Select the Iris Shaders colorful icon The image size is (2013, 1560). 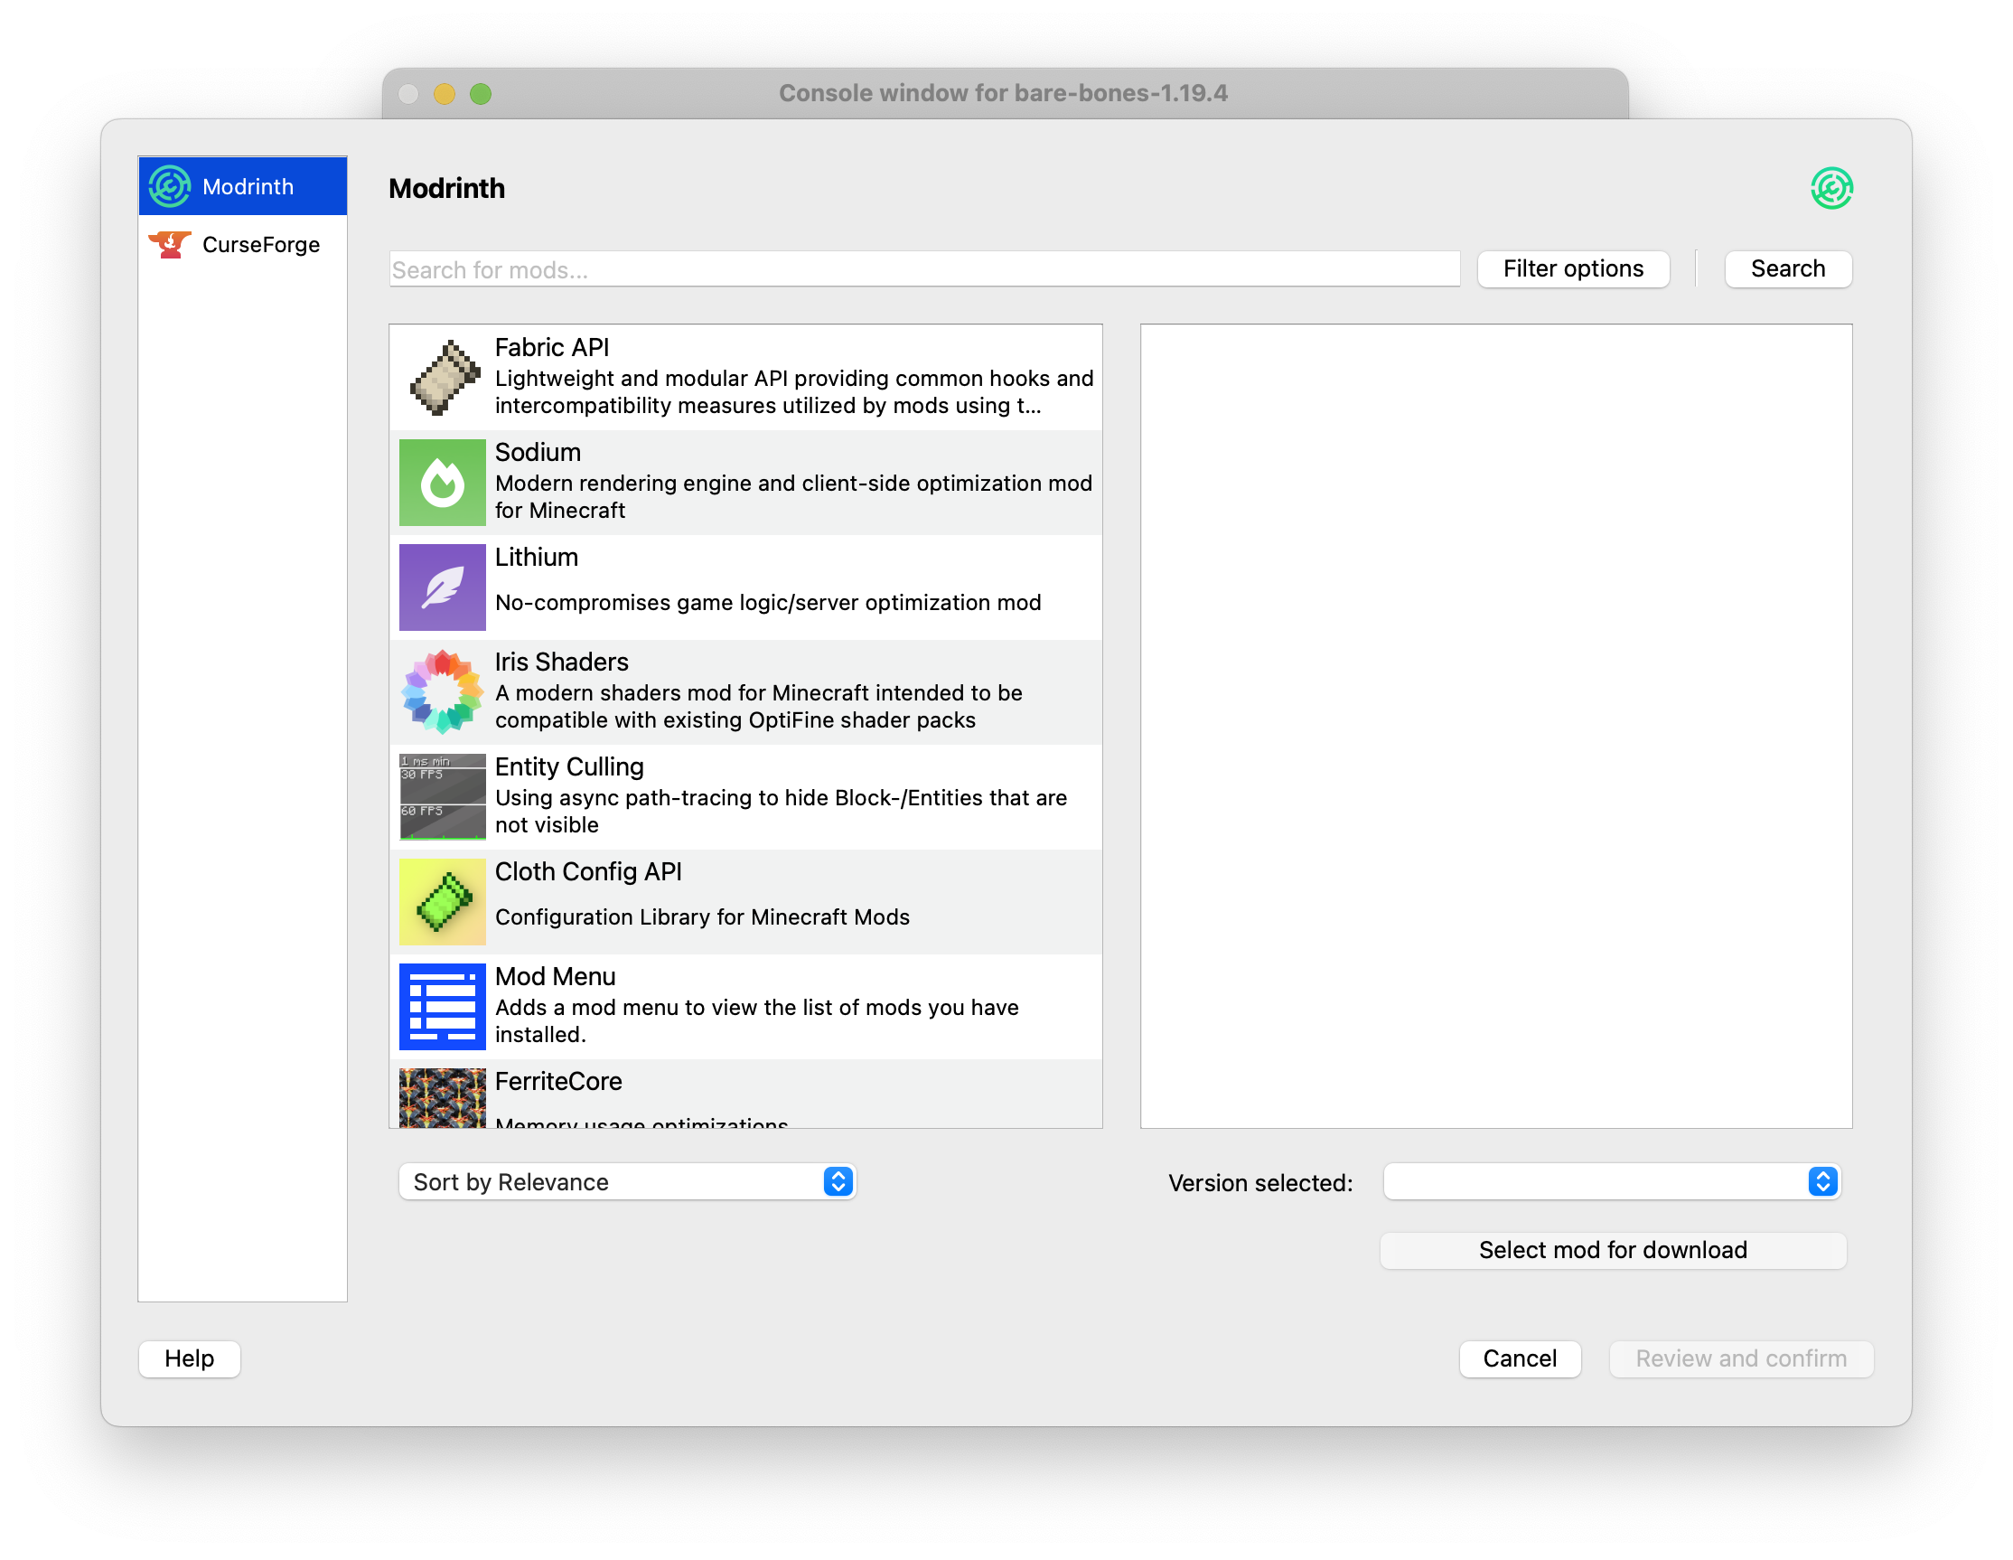[443, 692]
